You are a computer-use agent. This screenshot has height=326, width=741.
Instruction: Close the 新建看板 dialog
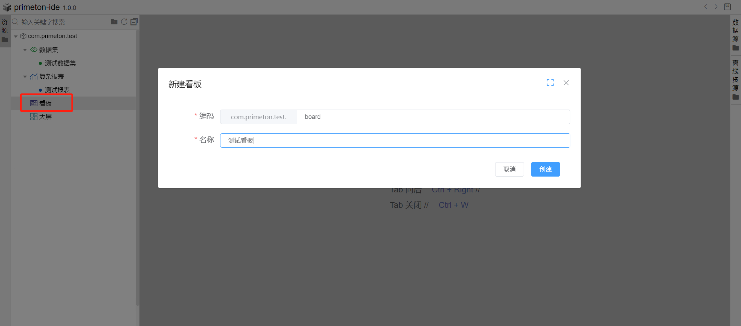(566, 83)
